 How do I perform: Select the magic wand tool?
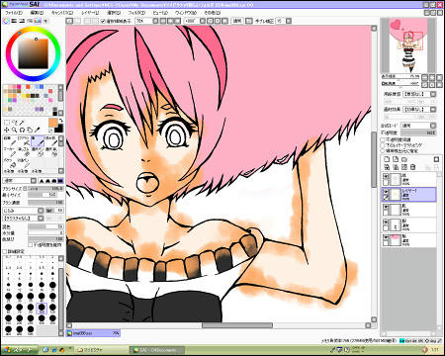coord(22,123)
